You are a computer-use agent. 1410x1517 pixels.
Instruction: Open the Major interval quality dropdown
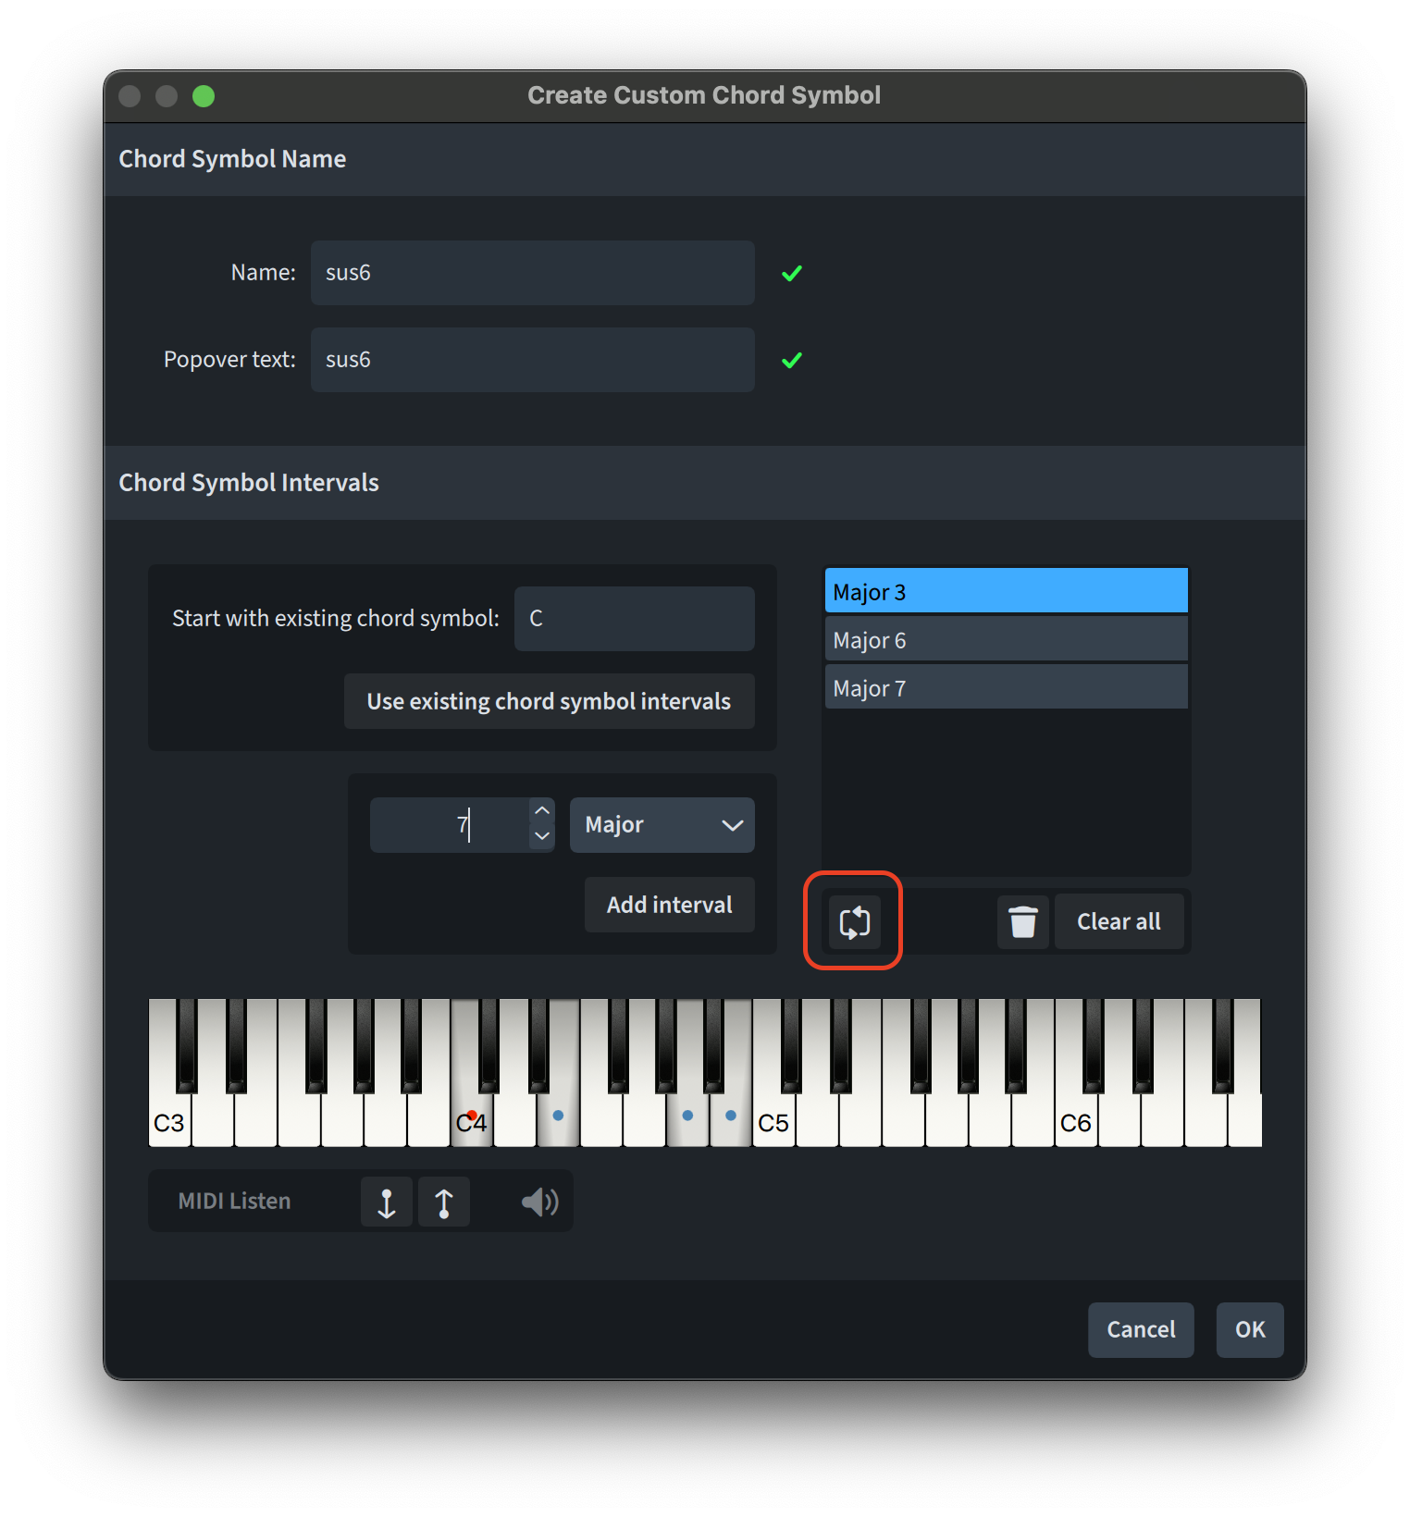662,825
